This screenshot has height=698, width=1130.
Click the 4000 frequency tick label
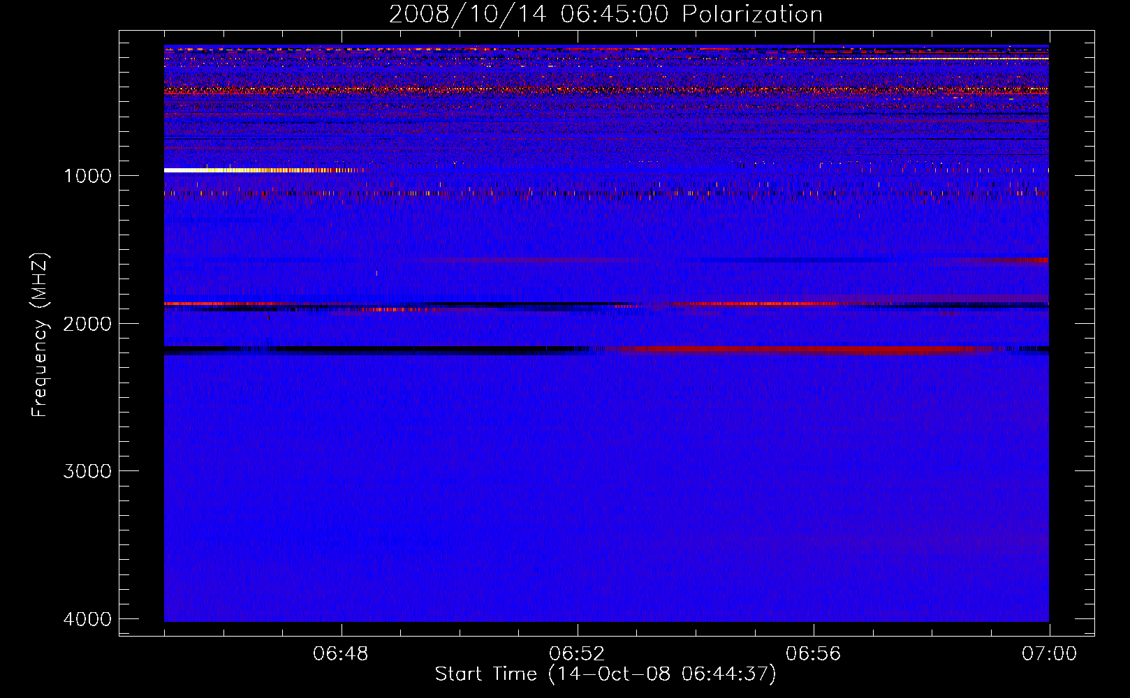click(87, 619)
